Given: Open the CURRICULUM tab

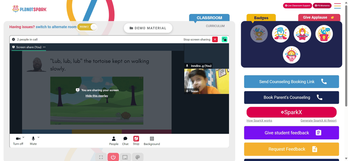Looking at the screenshot, I should tap(215, 26).
